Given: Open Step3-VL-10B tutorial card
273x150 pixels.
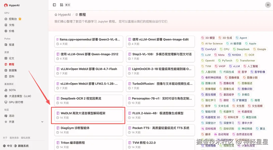Looking at the screenshot, I should (x=160, y=56).
